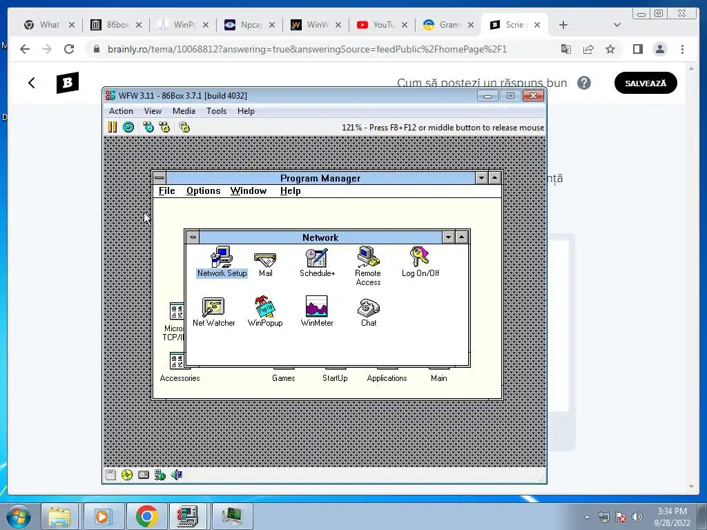Click the taskbar volume speaker icon
This screenshot has width=707, height=530.
pyautogui.click(x=637, y=517)
